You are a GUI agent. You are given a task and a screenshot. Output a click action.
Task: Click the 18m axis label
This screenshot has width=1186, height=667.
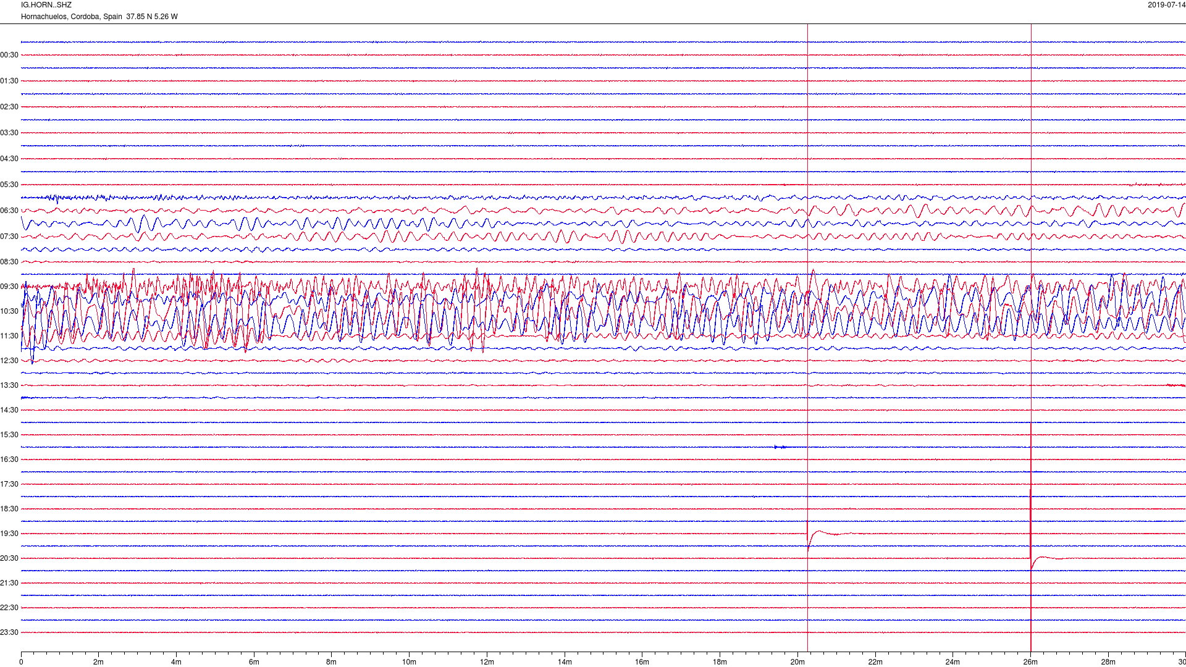[720, 662]
